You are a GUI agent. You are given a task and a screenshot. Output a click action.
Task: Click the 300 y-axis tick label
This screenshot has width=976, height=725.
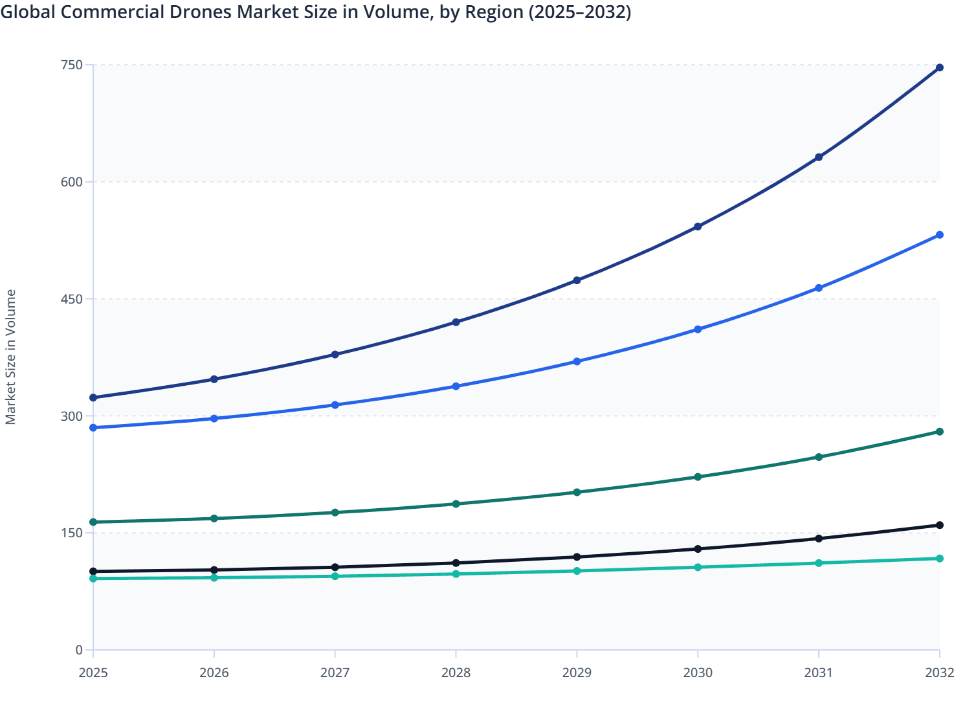click(73, 415)
